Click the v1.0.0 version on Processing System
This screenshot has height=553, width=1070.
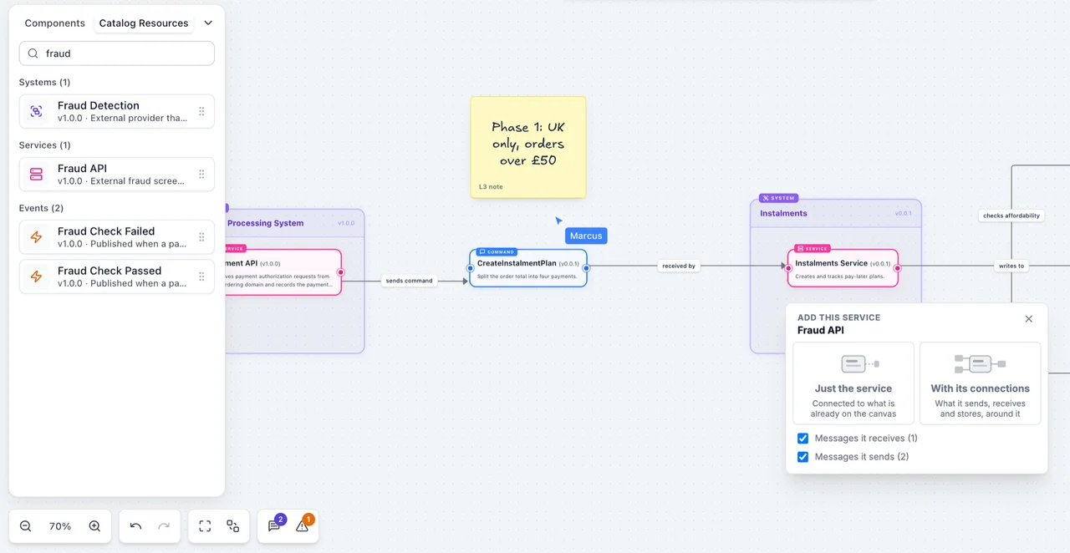pos(346,223)
